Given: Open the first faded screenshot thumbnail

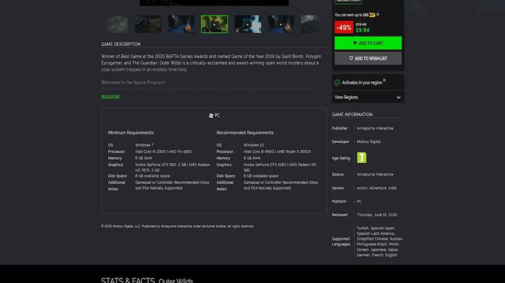Looking at the screenshot, I should click(117, 24).
